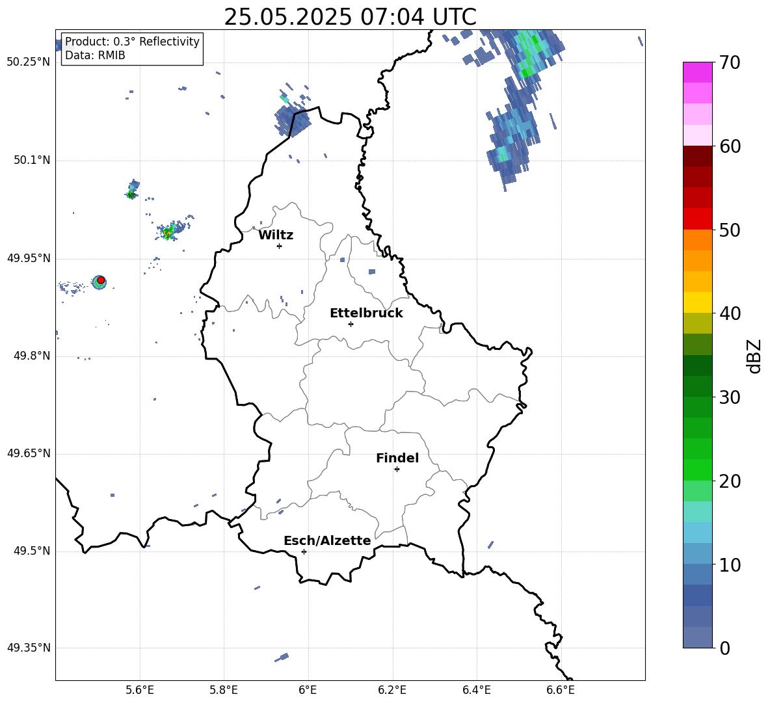Screen dimensions: 770x703
Task: Click the bright green colorbar band at 20
Action: coord(697,470)
